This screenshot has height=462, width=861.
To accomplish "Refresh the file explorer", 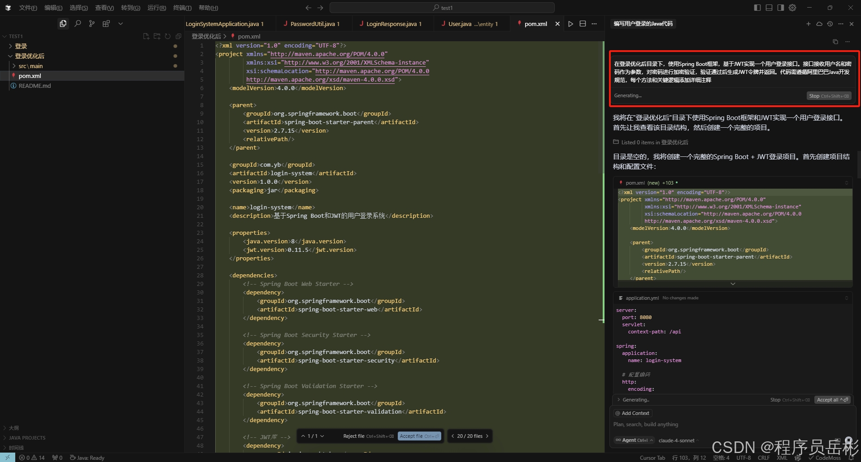I will 168,36.
